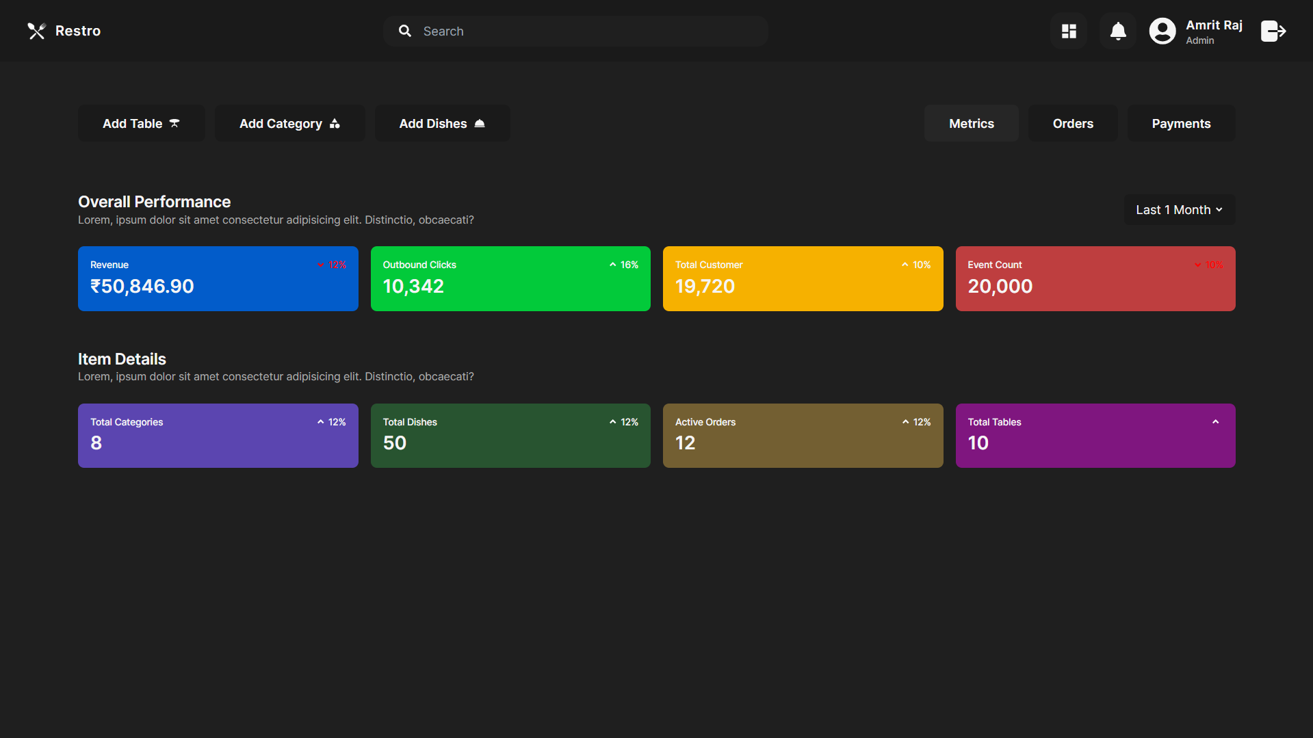1313x738 pixels.
Task: Select the Metrics tab
Action: point(971,123)
